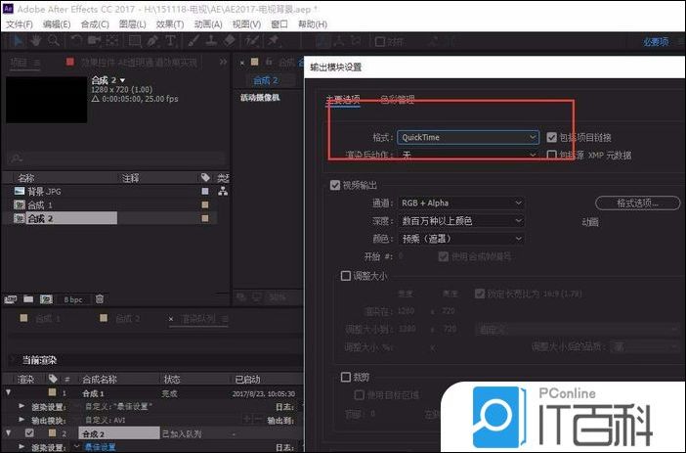Toggle the 视频输出 checkbox
Viewport: 686px width, 453px height.
click(x=335, y=185)
